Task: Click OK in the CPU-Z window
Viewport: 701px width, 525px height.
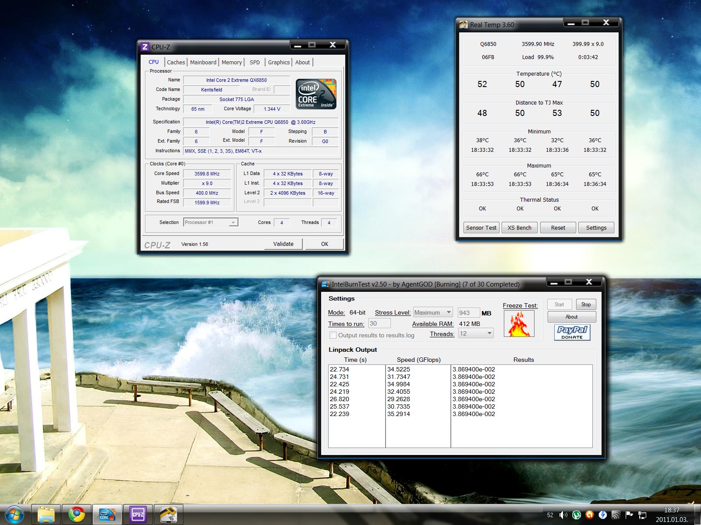Action: tap(325, 244)
